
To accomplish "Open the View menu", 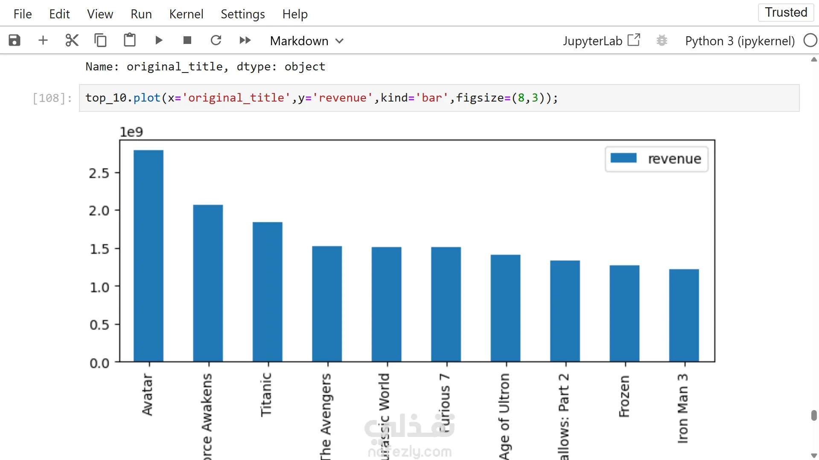I will point(100,14).
